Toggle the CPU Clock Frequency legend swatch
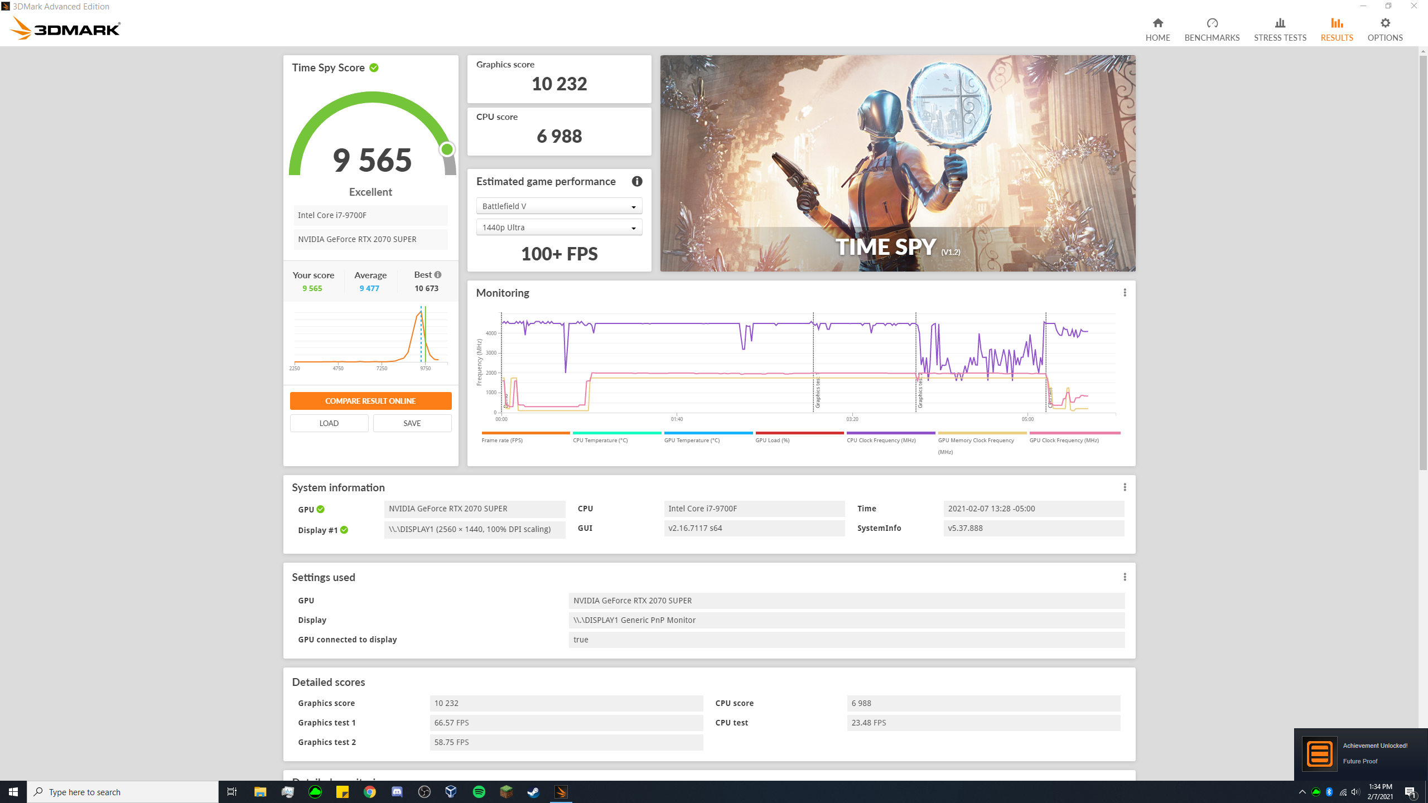Viewport: 1428px width, 803px height. click(891, 433)
